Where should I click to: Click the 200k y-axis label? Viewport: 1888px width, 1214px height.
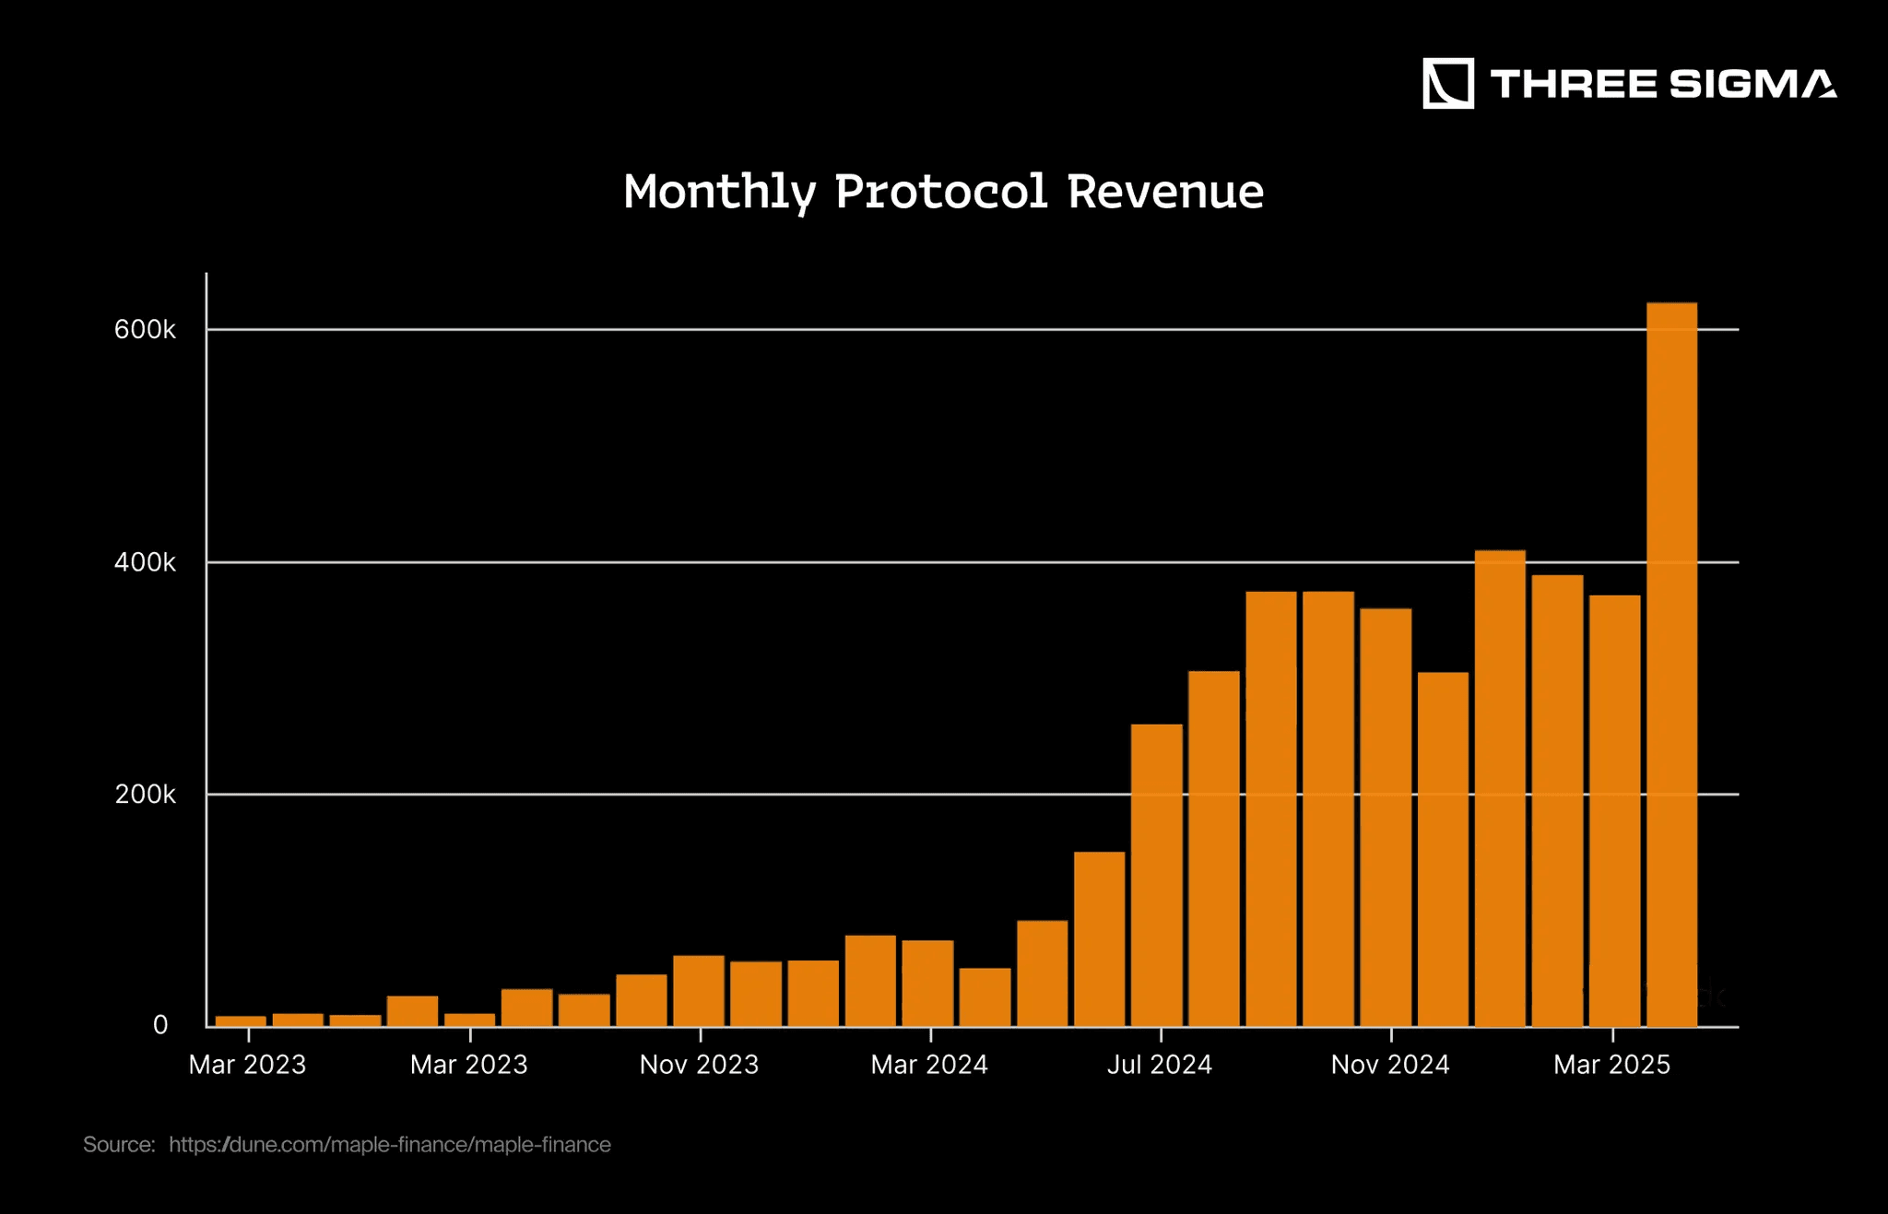145,795
